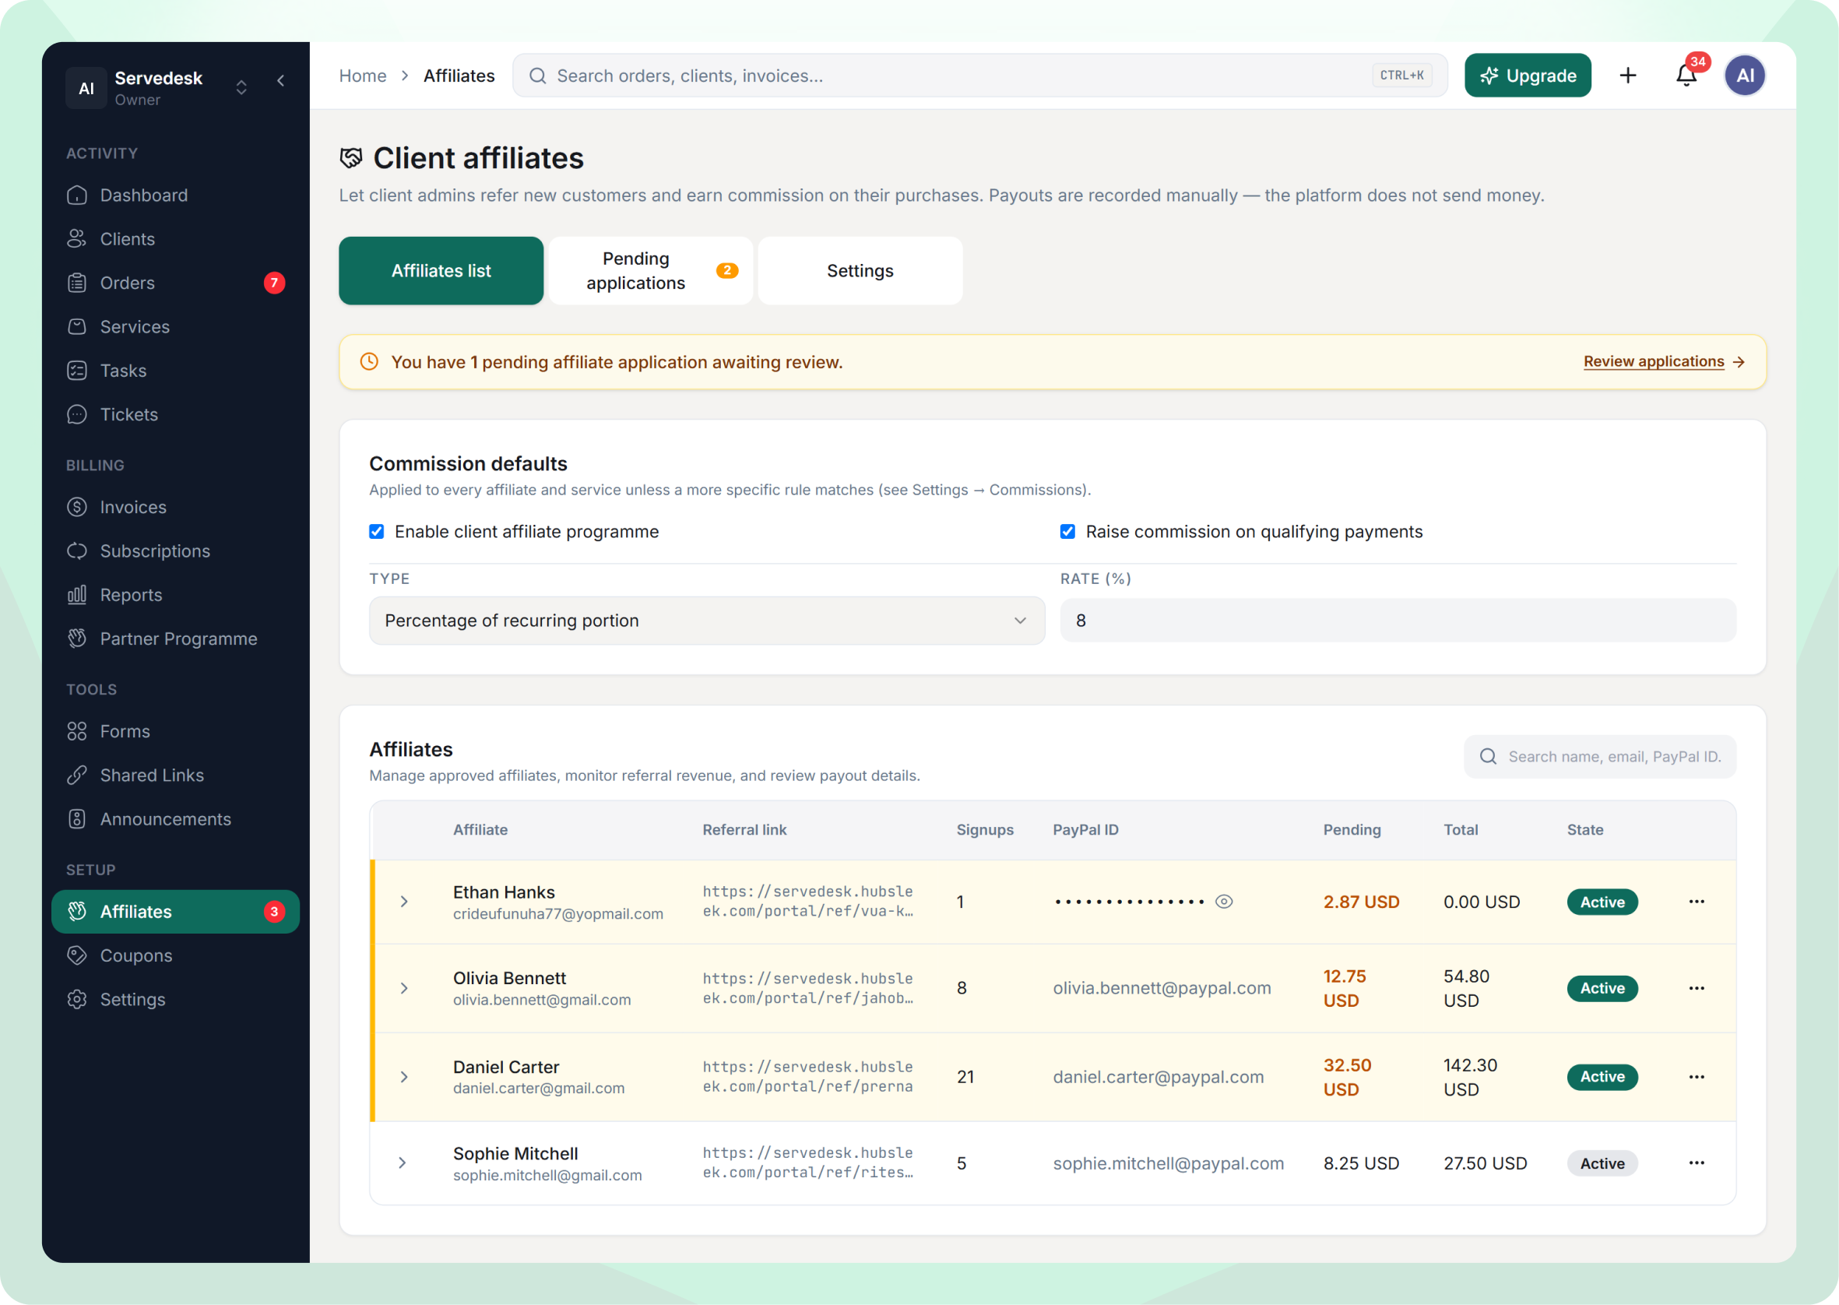
Task: Click the Affiliates breadcrumb
Action: coord(459,76)
